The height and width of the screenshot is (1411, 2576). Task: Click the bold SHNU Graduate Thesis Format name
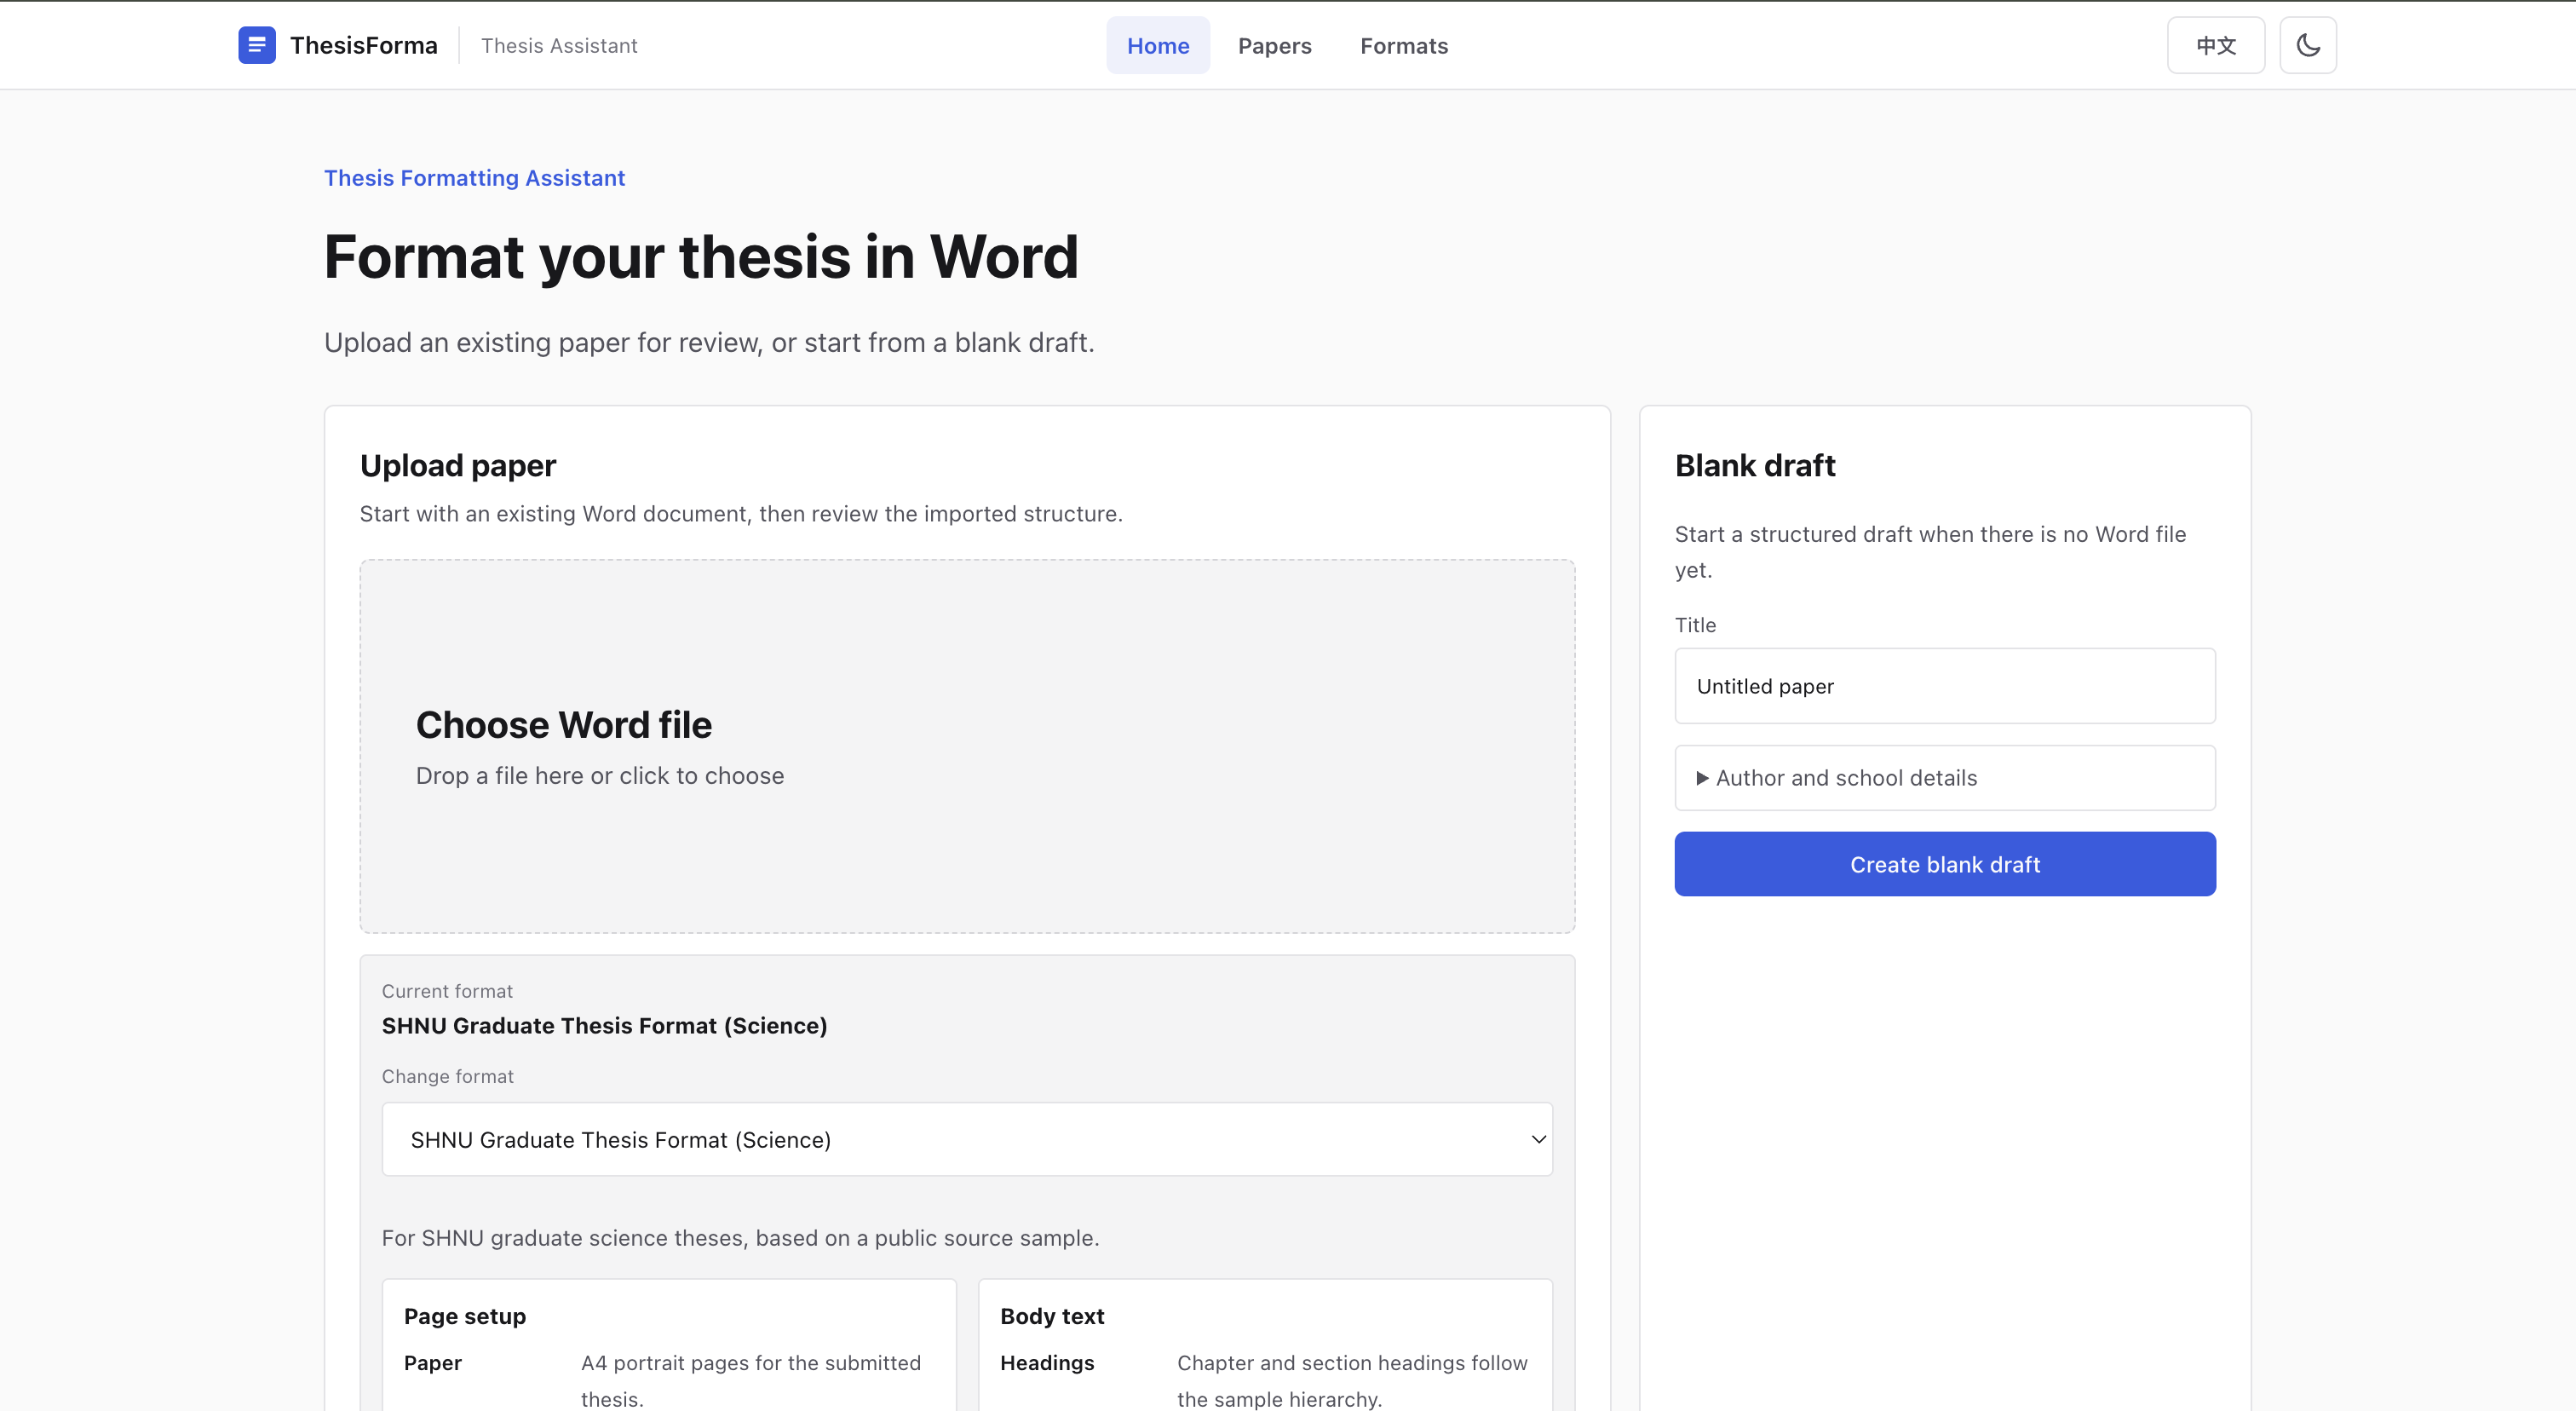click(604, 1026)
